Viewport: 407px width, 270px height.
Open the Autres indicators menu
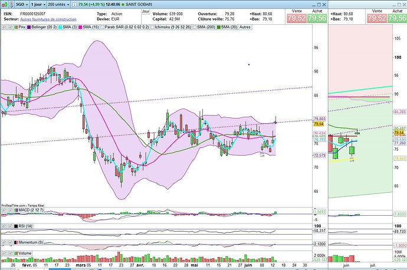pyautogui.click(x=245, y=27)
